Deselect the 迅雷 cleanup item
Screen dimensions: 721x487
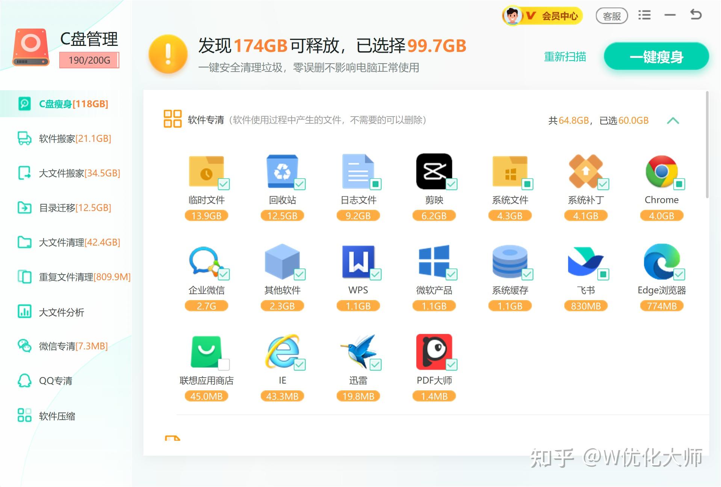click(376, 364)
